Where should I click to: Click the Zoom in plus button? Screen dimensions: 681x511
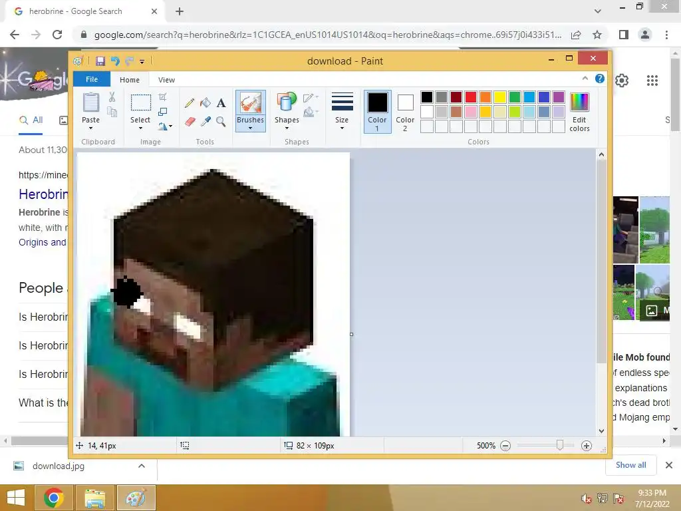(587, 446)
